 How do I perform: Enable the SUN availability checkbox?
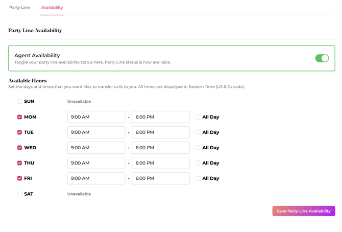coord(20,102)
